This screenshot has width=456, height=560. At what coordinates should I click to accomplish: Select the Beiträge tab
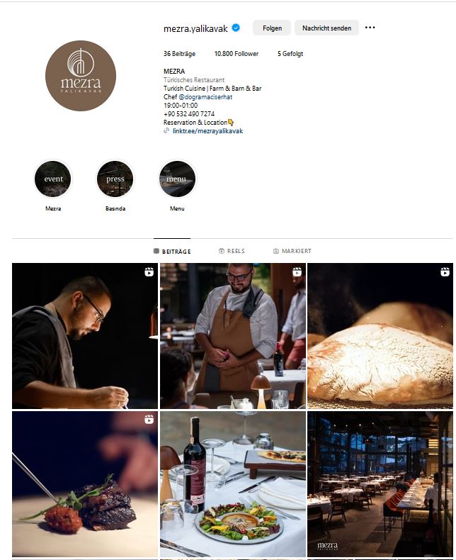click(x=172, y=252)
